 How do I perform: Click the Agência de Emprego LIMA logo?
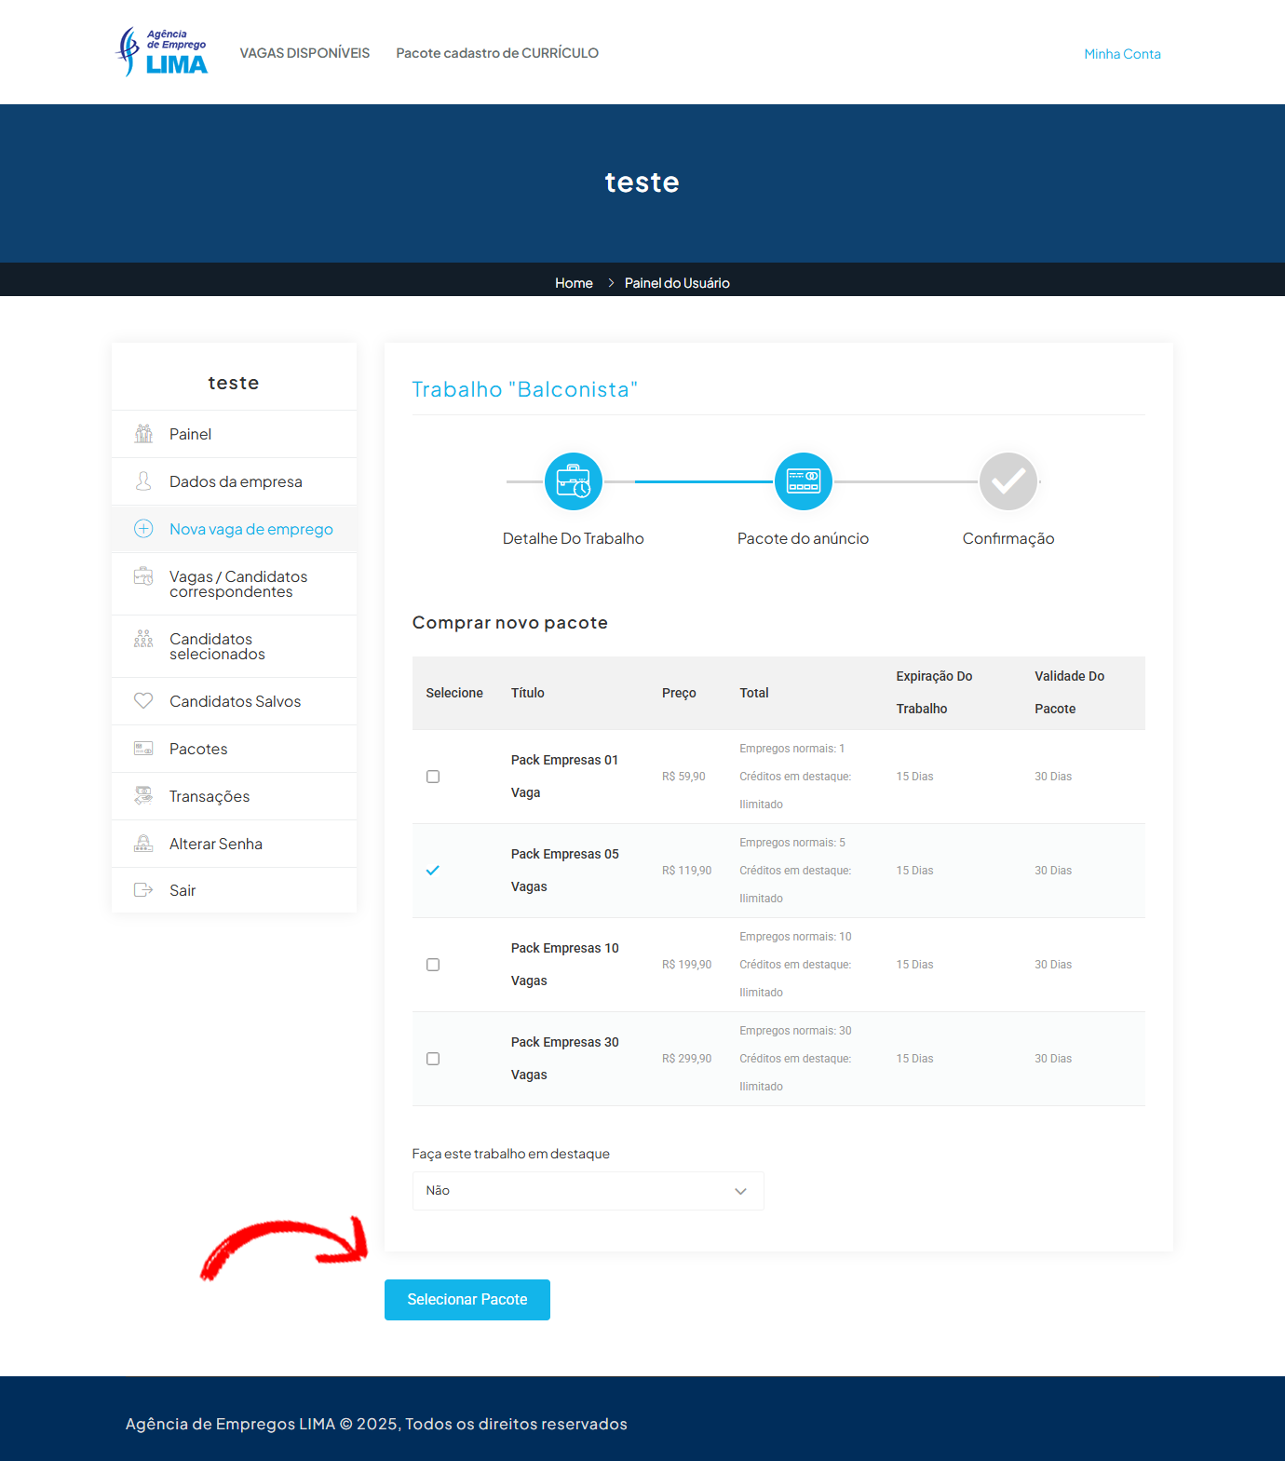click(162, 52)
